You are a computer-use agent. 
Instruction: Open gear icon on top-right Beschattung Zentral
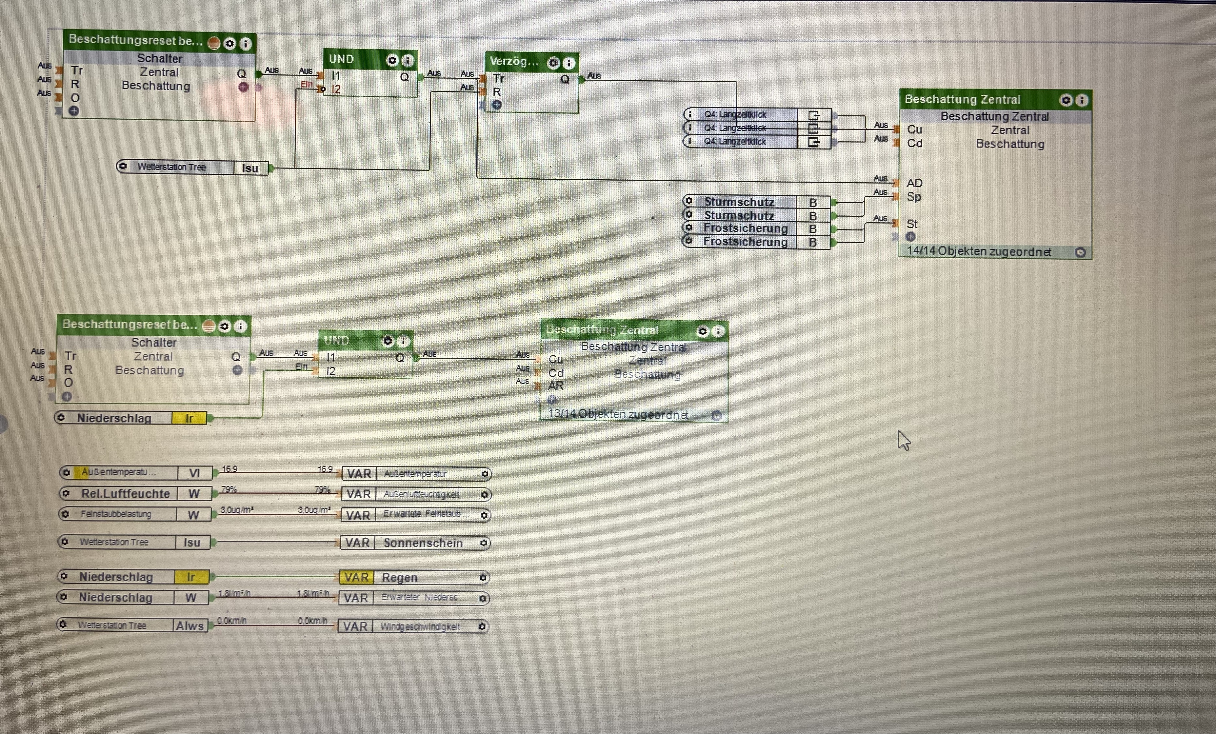[1066, 100]
